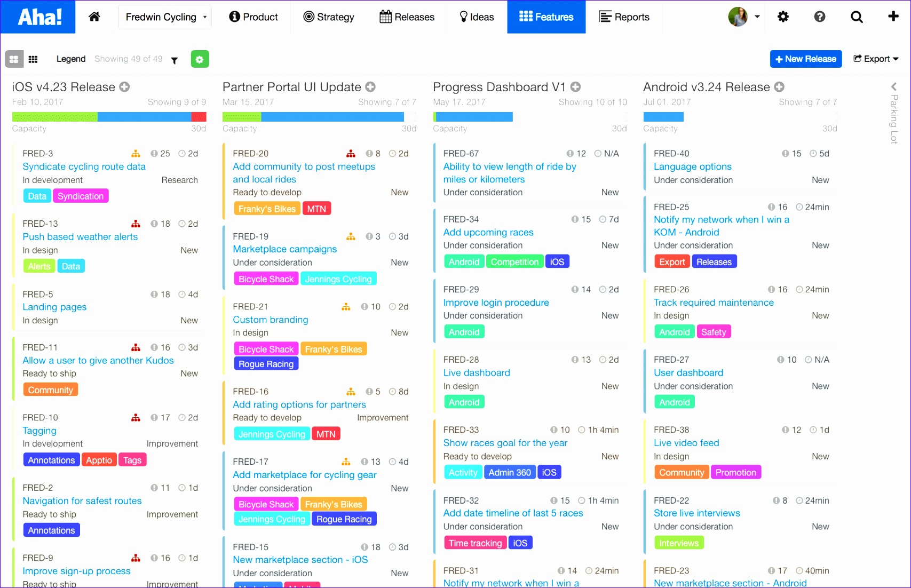Go to the Home icon
Viewport: 911px width, 588px height.
[x=94, y=17]
